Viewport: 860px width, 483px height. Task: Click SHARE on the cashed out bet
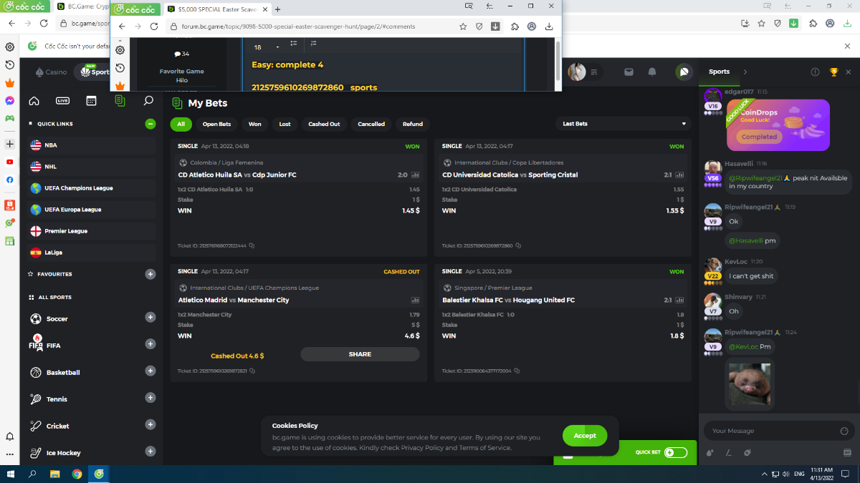pos(360,354)
